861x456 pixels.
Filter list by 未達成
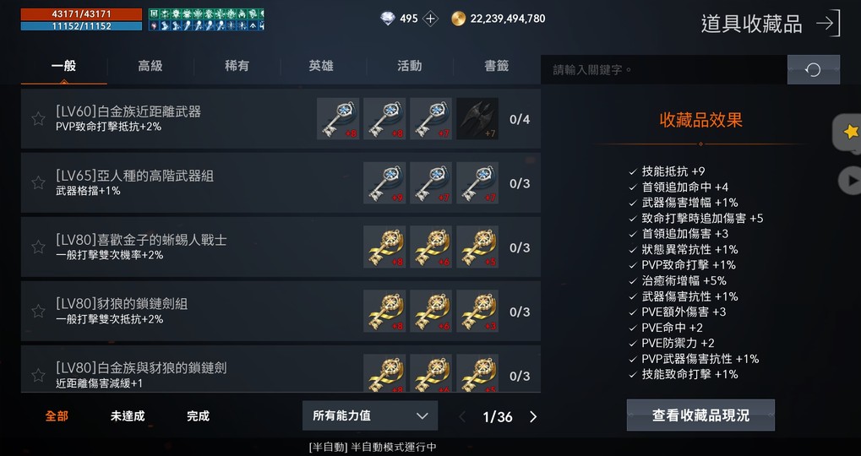[128, 416]
